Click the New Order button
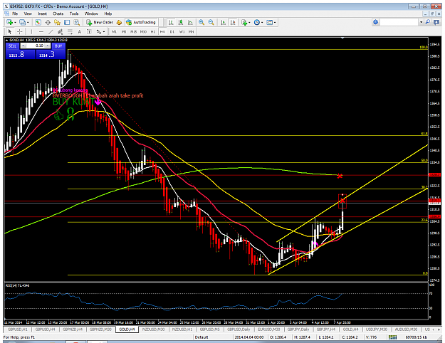This screenshot has width=445, height=343. (x=100, y=22)
